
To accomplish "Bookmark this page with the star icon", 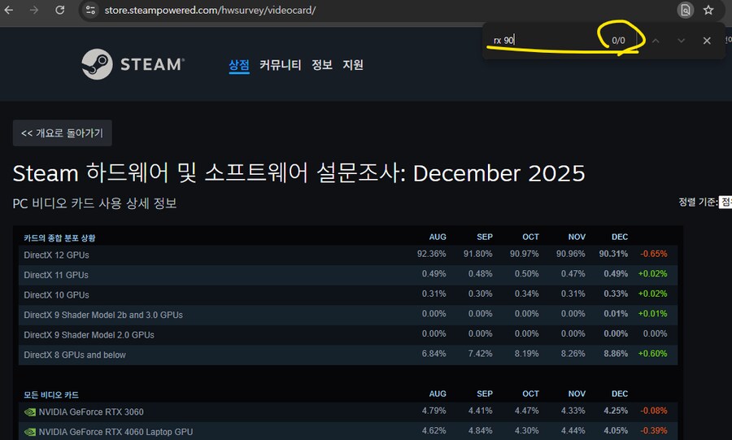I will click(708, 10).
